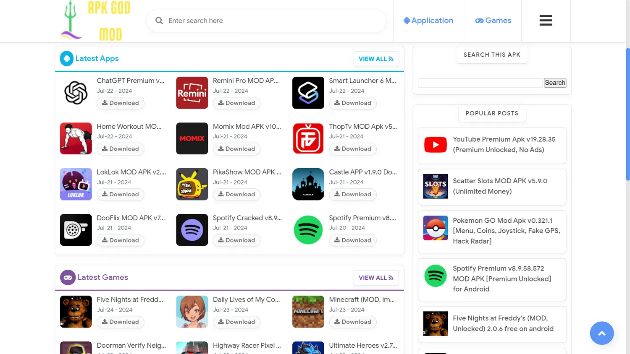630x354 pixels.
Task: Open the Minecraft (MOD) title link
Action: click(362, 299)
